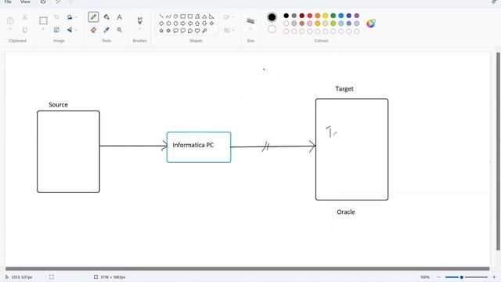Click the zoom in plus button

494,277
